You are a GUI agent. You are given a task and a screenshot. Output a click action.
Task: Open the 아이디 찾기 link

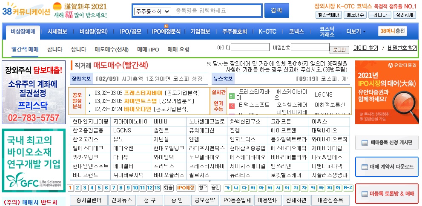click(365, 48)
